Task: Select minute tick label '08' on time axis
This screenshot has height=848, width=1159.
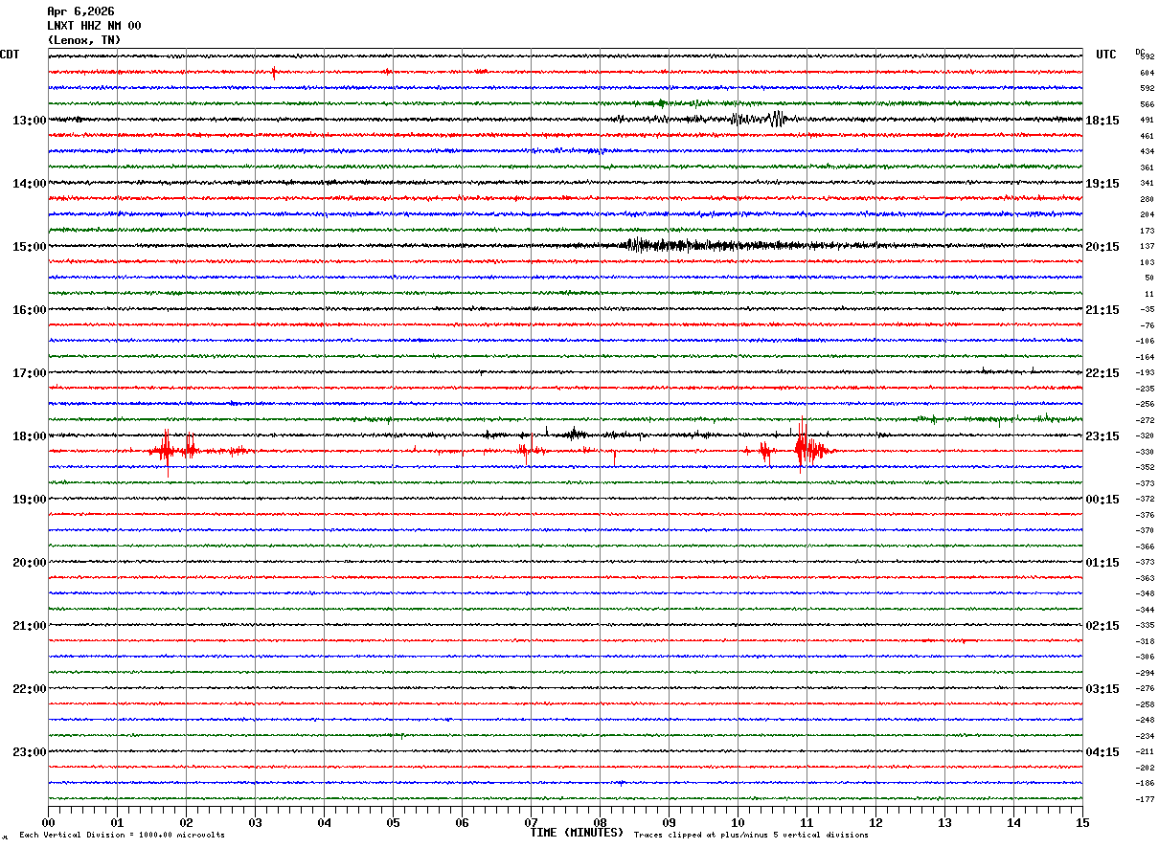Action: [600, 822]
